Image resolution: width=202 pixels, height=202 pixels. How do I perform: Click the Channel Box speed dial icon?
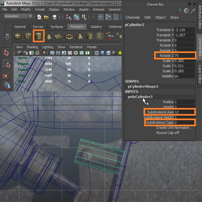pos(186,11)
